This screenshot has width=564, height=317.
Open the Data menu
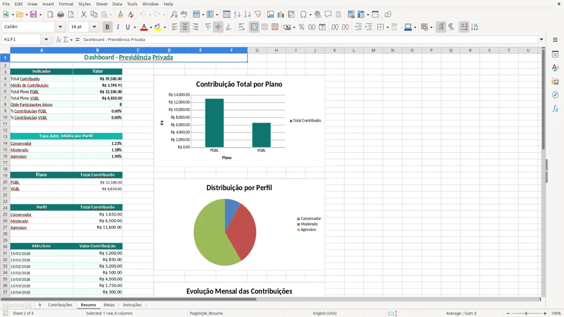pos(117,4)
